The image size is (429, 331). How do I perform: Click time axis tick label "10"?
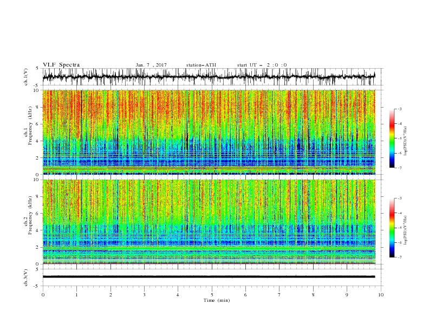click(381, 295)
